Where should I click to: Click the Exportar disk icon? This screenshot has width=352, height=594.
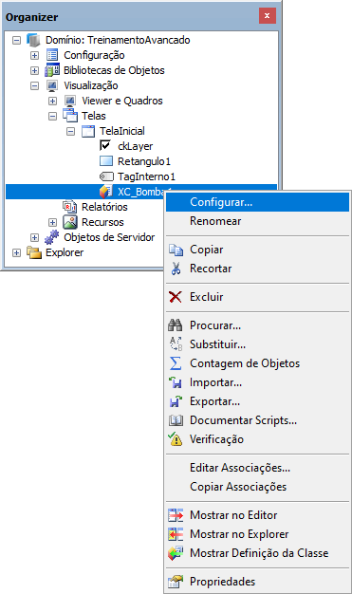click(x=176, y=401)
